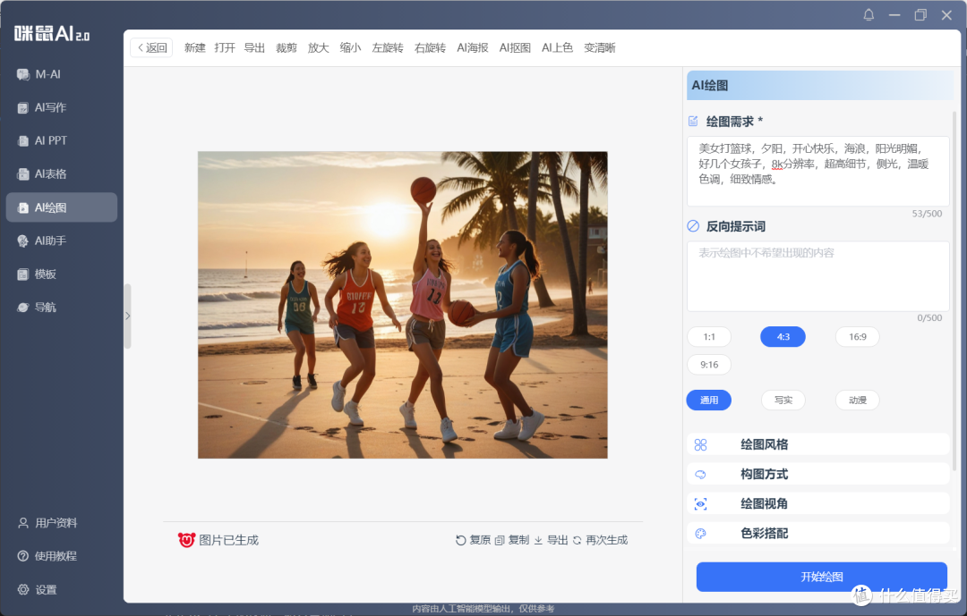This screenshot has height=616, width=967.
Task: Select the 9:16 aspect ratio
Action: pyautogui.click(x=709, y=365)
